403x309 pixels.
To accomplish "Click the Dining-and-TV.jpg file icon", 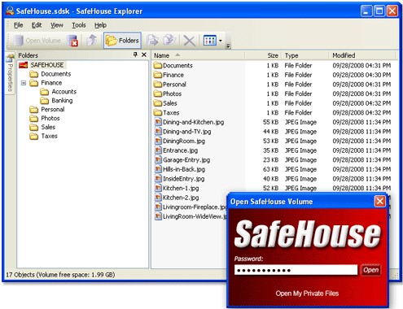I will (x=158, y=132).
